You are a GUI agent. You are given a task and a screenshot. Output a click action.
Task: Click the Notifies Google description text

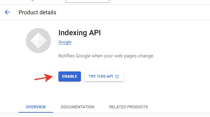pos(106,56)
